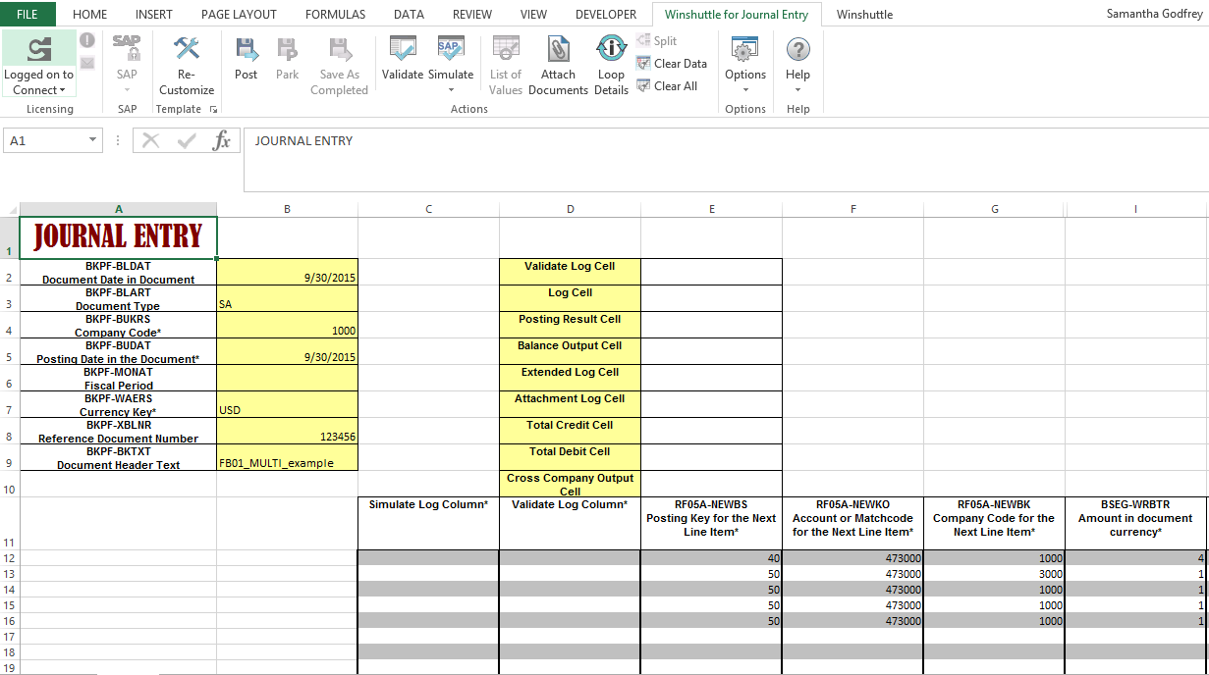Click in the formula bar
This screenshot has width=1209, height=675.
[x=725, y=159]
